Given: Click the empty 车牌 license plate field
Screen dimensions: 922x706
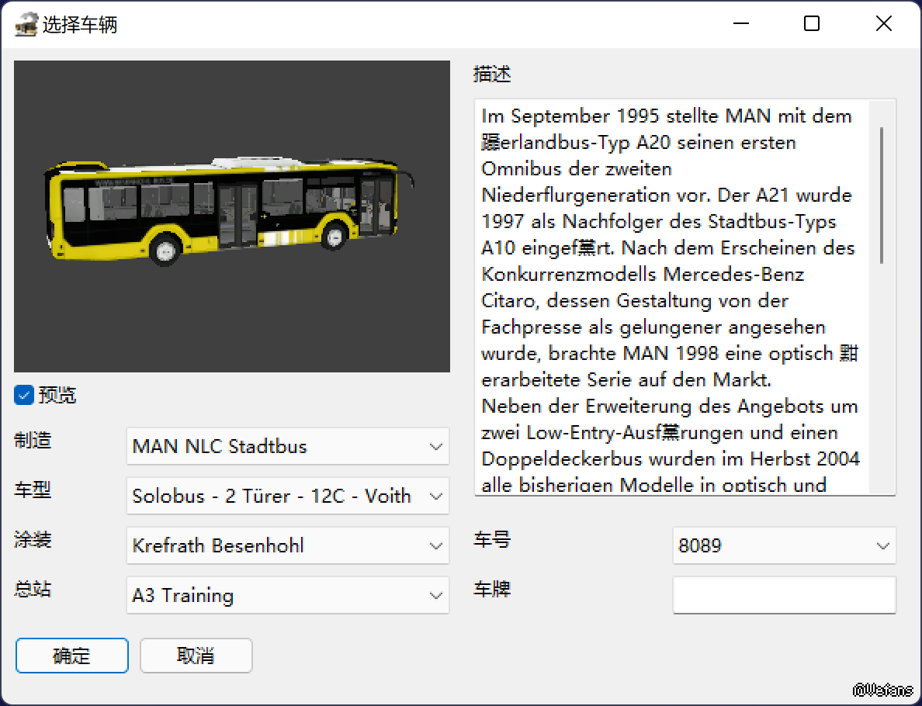Looking at the screenshot, I should click(784, 596).
